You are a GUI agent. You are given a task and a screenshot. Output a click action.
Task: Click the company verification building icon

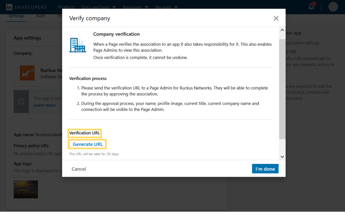[78, 45]
